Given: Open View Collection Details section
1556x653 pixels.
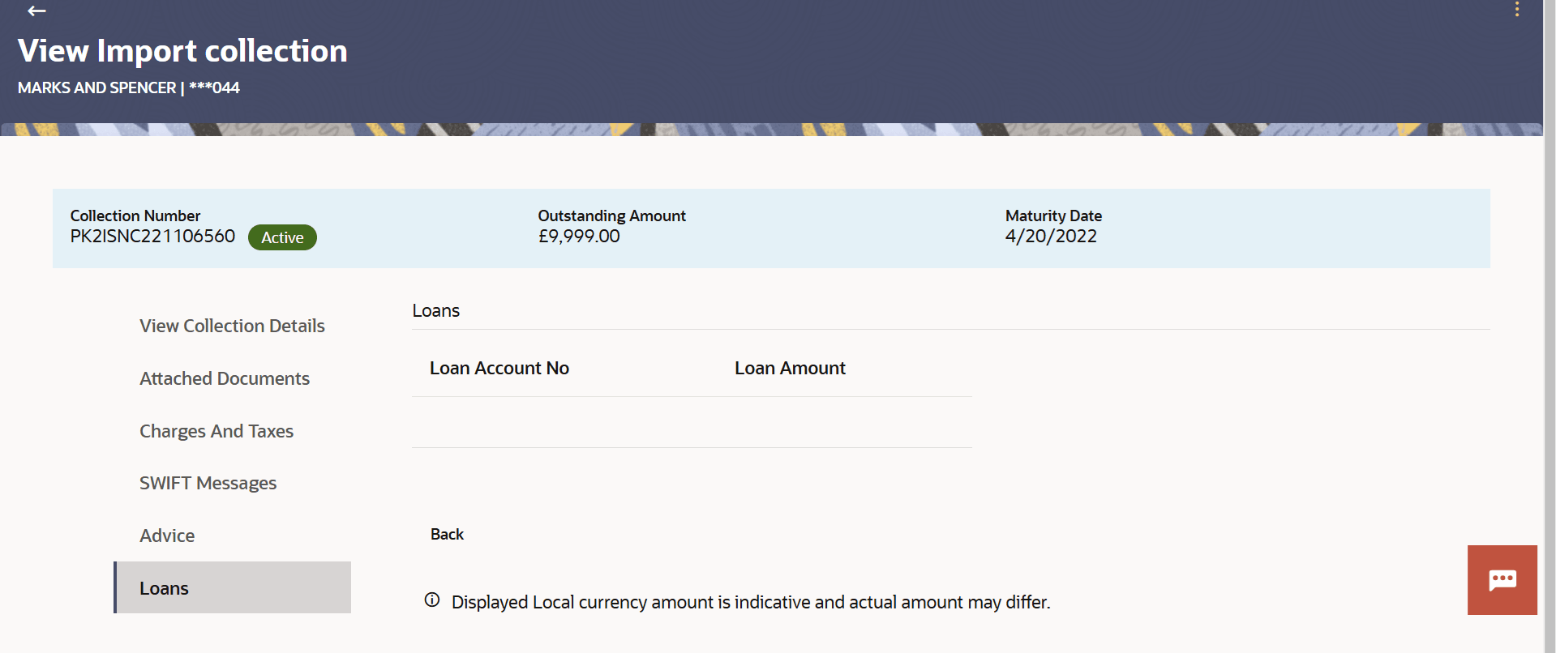Looking at the screenshot, I should point(232,326).
